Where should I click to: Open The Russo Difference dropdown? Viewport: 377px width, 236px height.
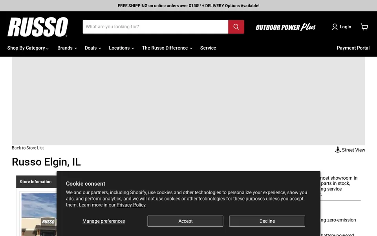point(167,48)
